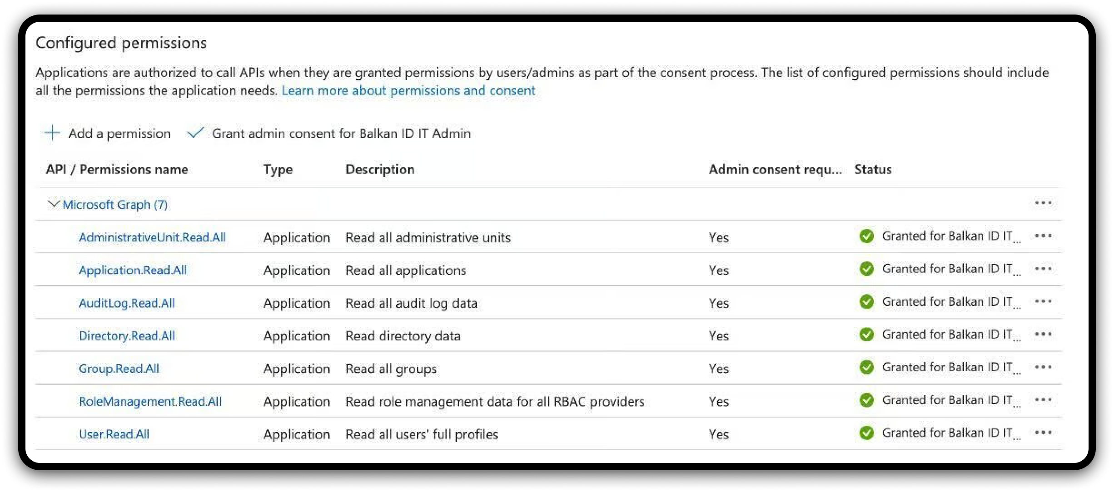Open ellipsis menu for AdministrativeUnit.Read.All row
The image size is (1114, 492).
click(1043, 236)
